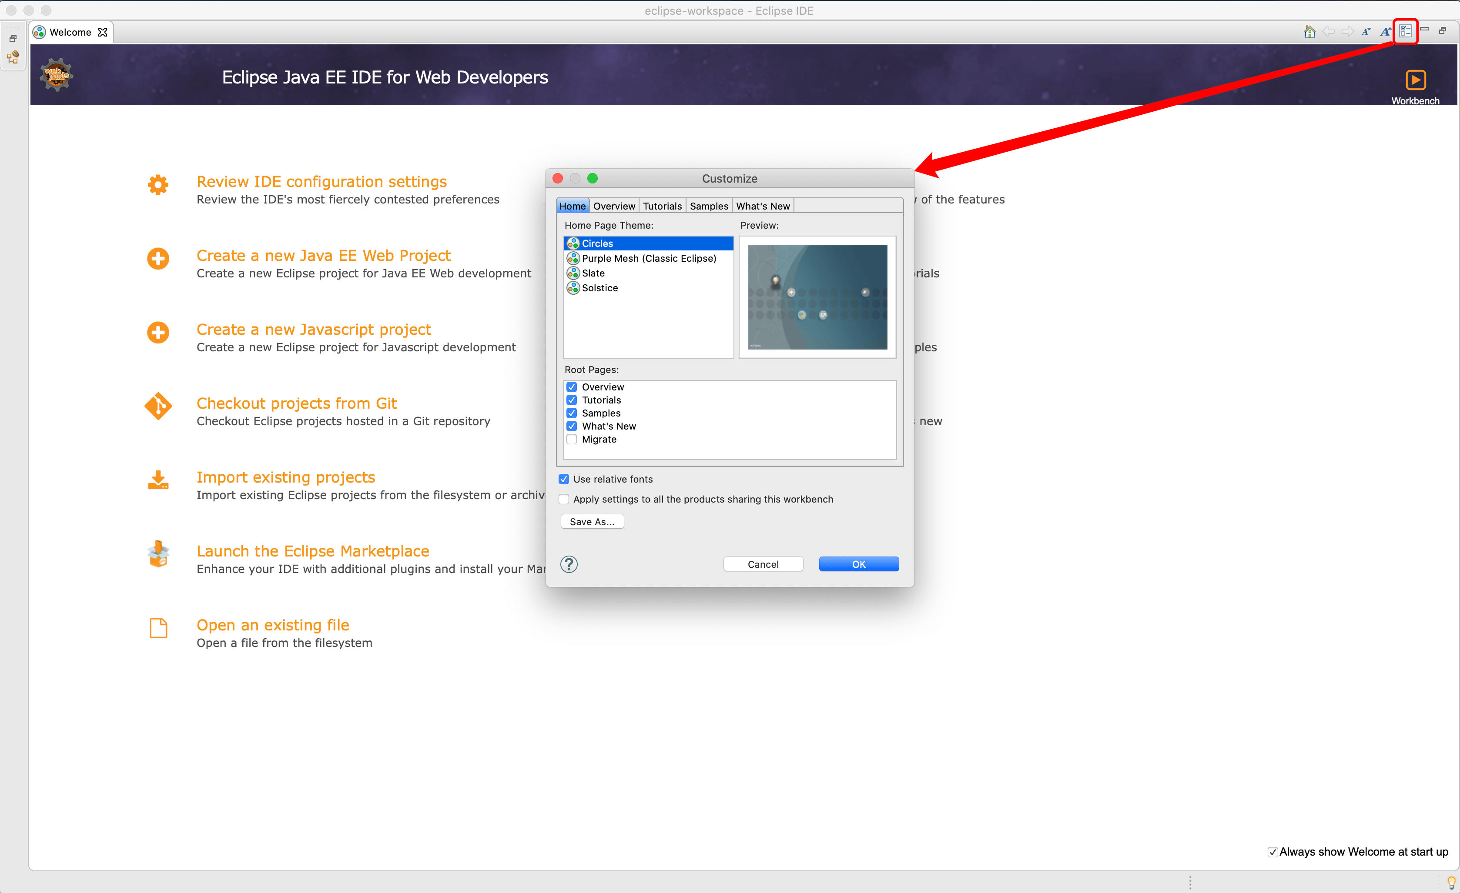The image size is (1460, 893).
Task: Open Checkout projects from Git link
Action: pyautogui.click(x=297, y=403)
